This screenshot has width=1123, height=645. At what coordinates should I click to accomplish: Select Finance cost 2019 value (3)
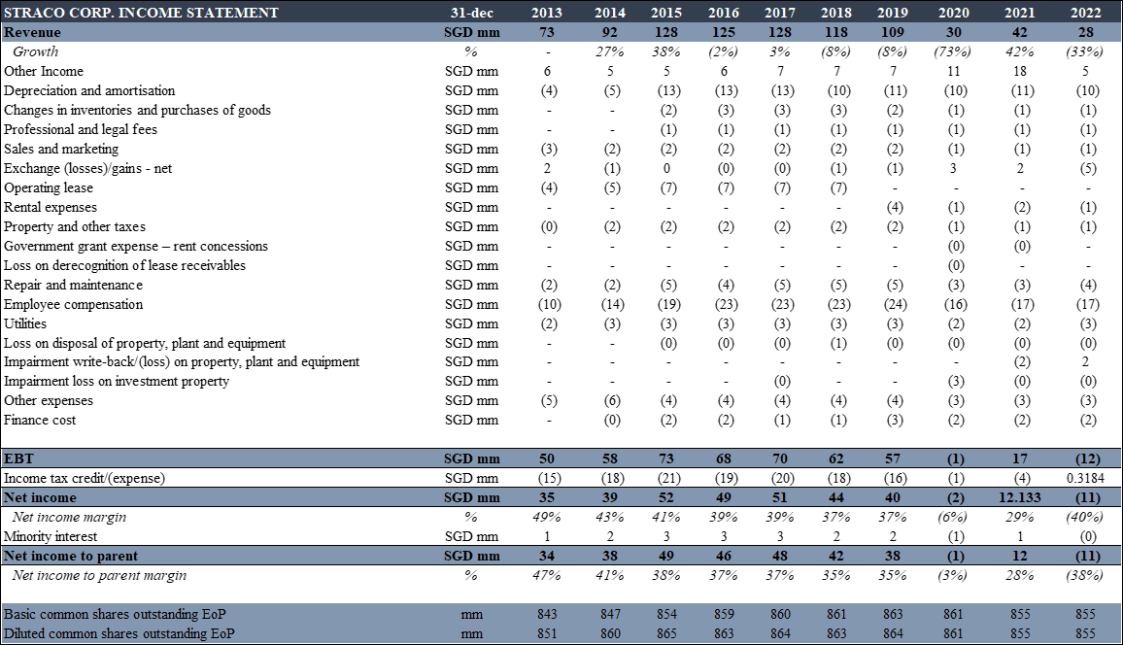(x=895, y=420)
